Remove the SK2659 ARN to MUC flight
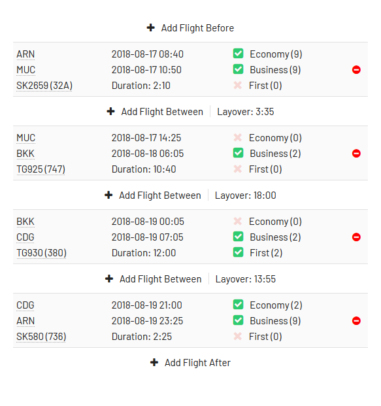Screen dimensions: 381x406 (356, 70)
